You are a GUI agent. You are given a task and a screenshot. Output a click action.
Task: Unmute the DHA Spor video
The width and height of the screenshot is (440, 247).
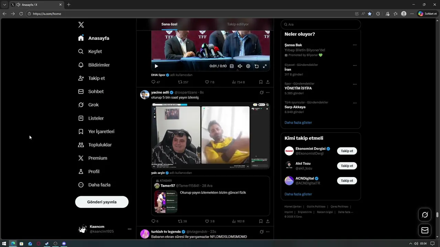pyautogui.click(x=240, y=66)
